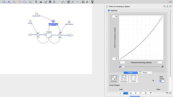Select the deaths flow valve
173x97 pixels.
point(60,35)
